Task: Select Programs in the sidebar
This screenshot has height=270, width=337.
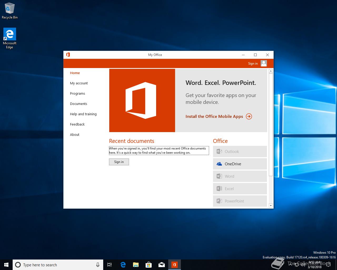Action: point(77,94)
